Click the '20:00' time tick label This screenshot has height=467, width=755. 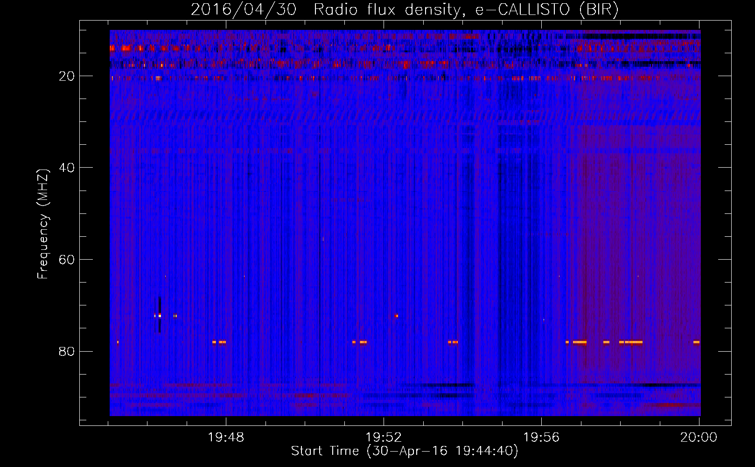coord(699,438)
